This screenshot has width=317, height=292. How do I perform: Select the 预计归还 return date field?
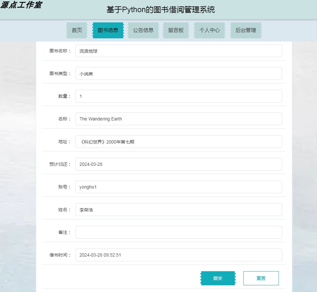tap(178, 164)
